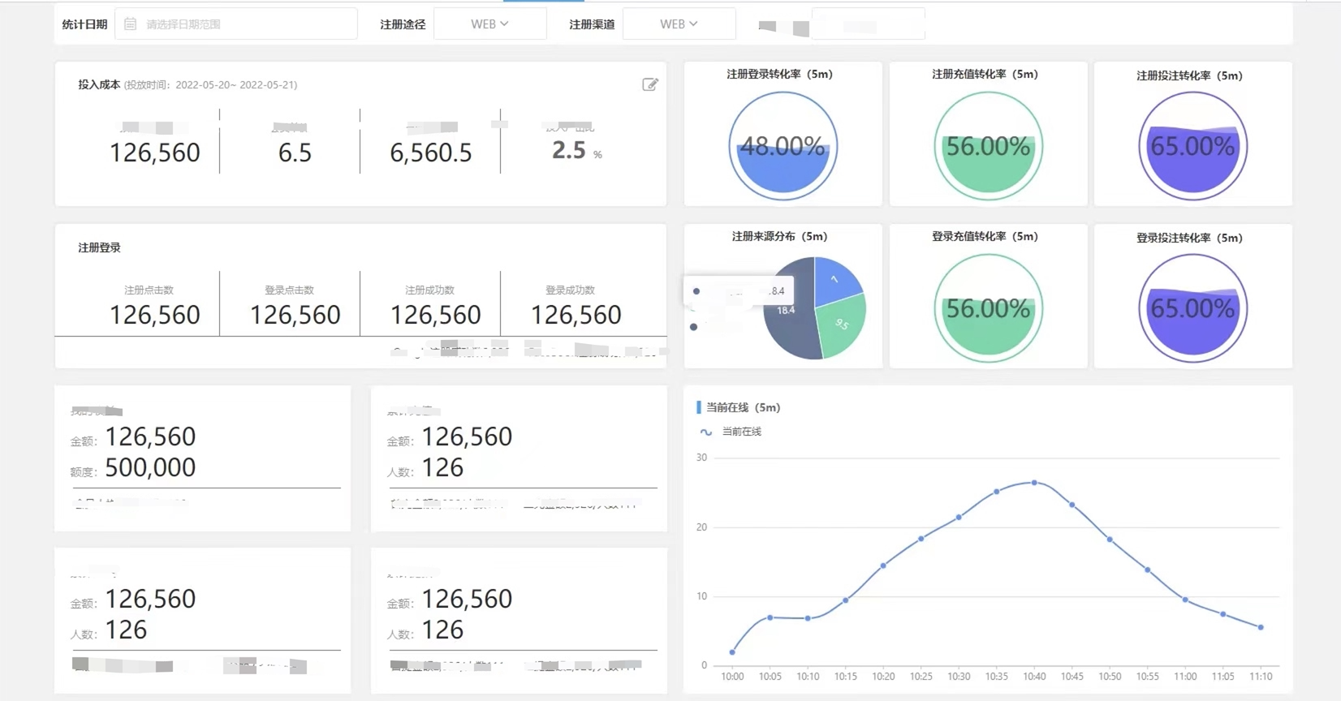This screenshot has width=1341, height=701.
Task: Click the data point at 10:00
Action: pyautogui.click(x=732, y=652)
